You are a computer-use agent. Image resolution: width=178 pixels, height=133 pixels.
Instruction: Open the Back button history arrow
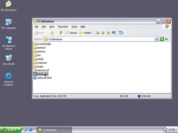tap(47, 33)
